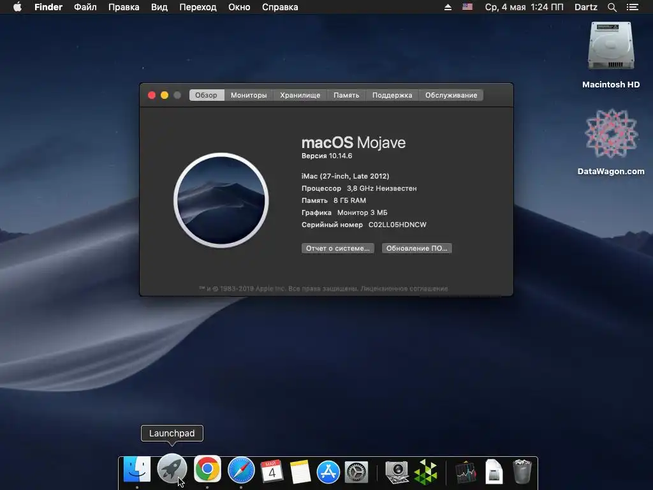This screenshot has width=653, height=490.
Task: Open the Файл menu
Action: [x=85, y=7]
